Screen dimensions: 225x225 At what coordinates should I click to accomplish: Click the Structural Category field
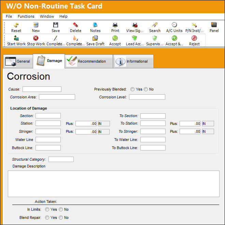[x=61, y=159]
